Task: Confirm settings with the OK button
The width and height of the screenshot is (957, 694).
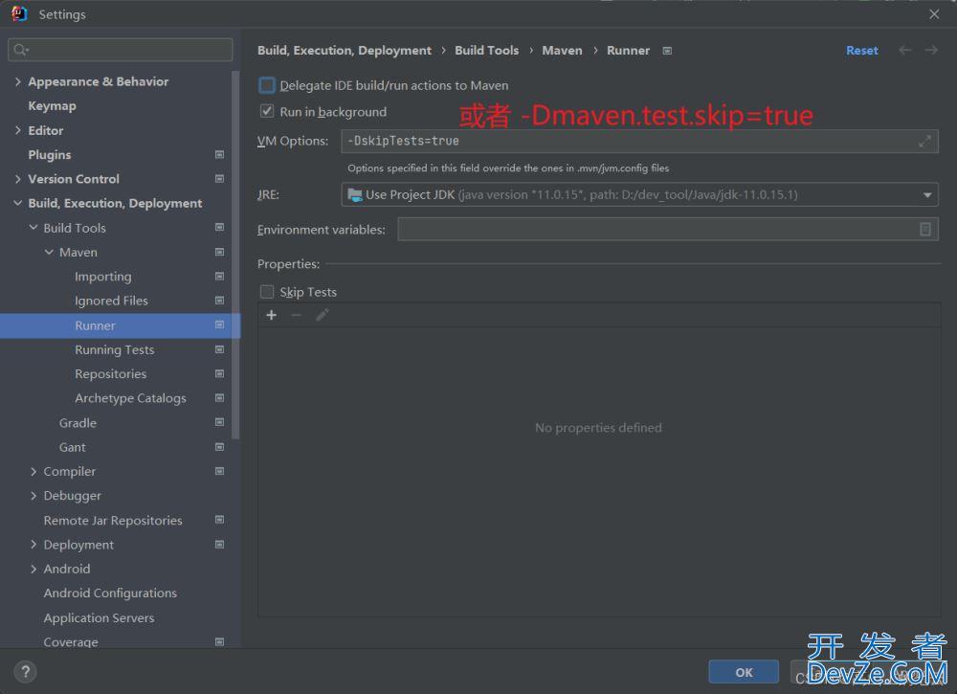Action: tap(744, 672)
